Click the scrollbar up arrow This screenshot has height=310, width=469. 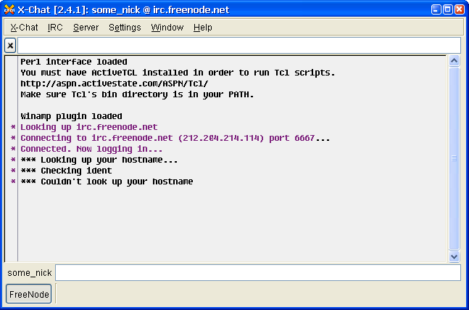tap(455, 62)
